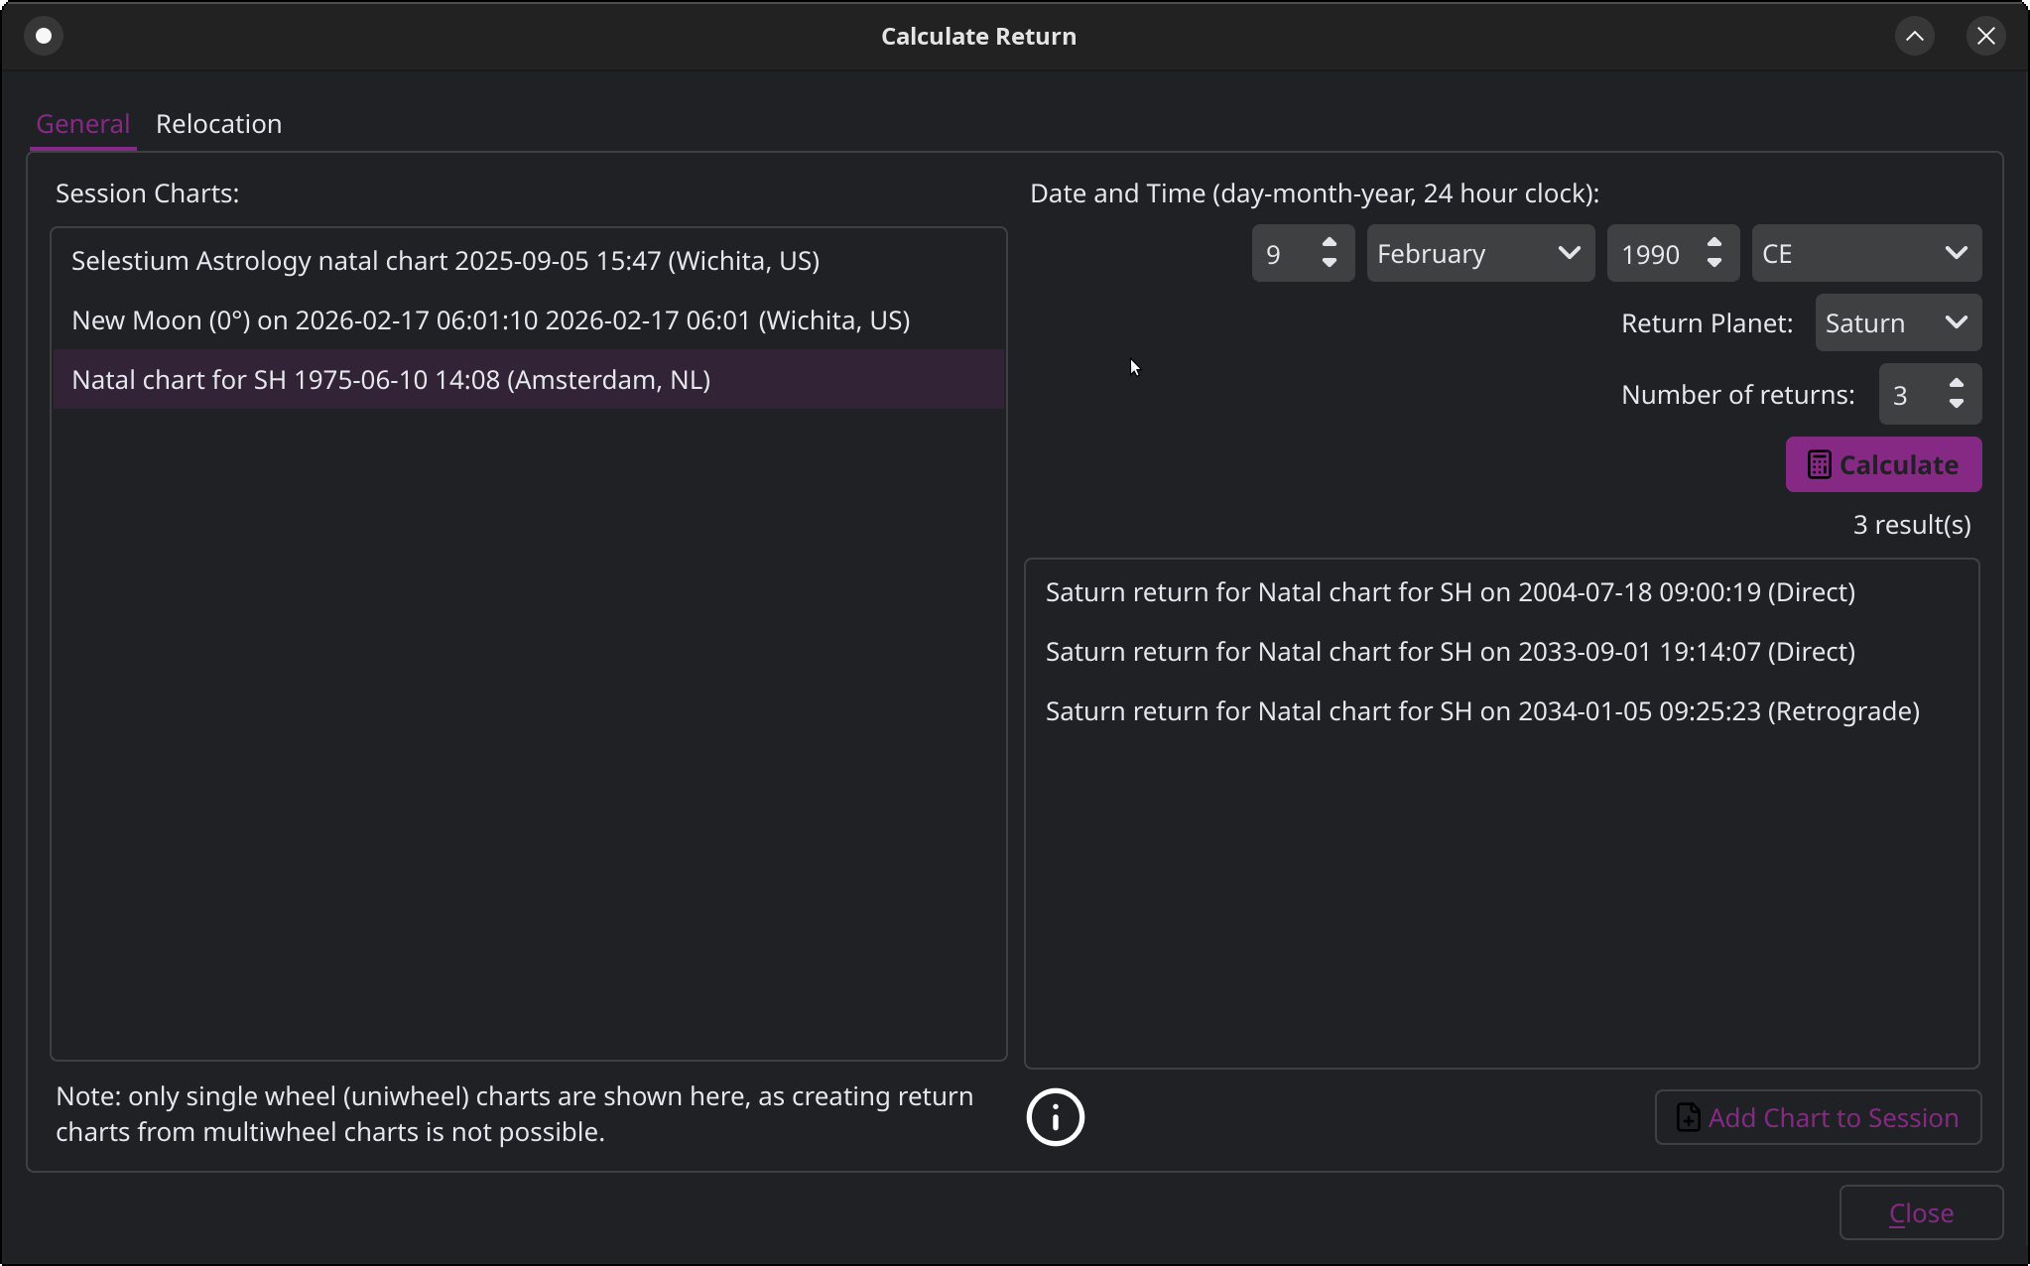Open the CE era dropdown

[1865, 254]
